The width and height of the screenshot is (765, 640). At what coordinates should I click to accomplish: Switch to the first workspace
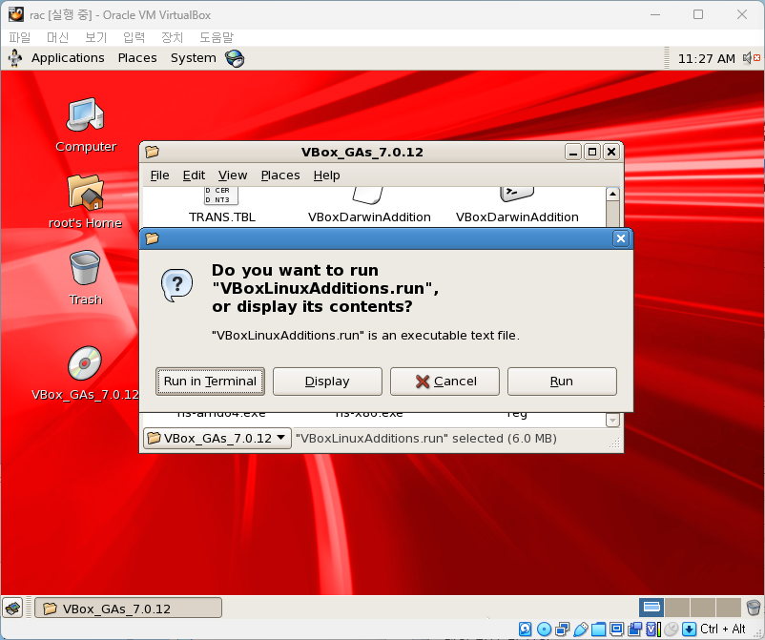coord(651,608)
